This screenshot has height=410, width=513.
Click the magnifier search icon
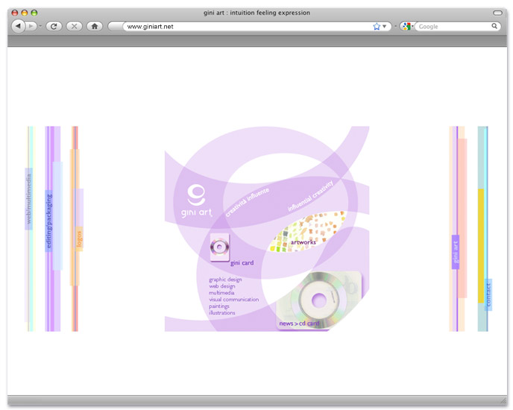click(494, 26)
